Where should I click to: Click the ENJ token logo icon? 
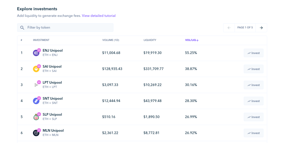pos(36,53)
